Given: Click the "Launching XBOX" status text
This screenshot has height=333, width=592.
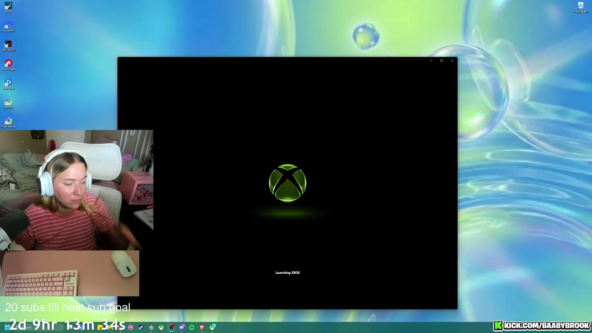Looking at the screenshot, I should [x=288, y=273].
